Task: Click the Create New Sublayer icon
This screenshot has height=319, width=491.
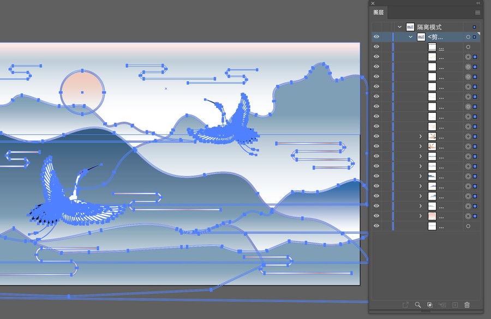Action: point(442,305)
